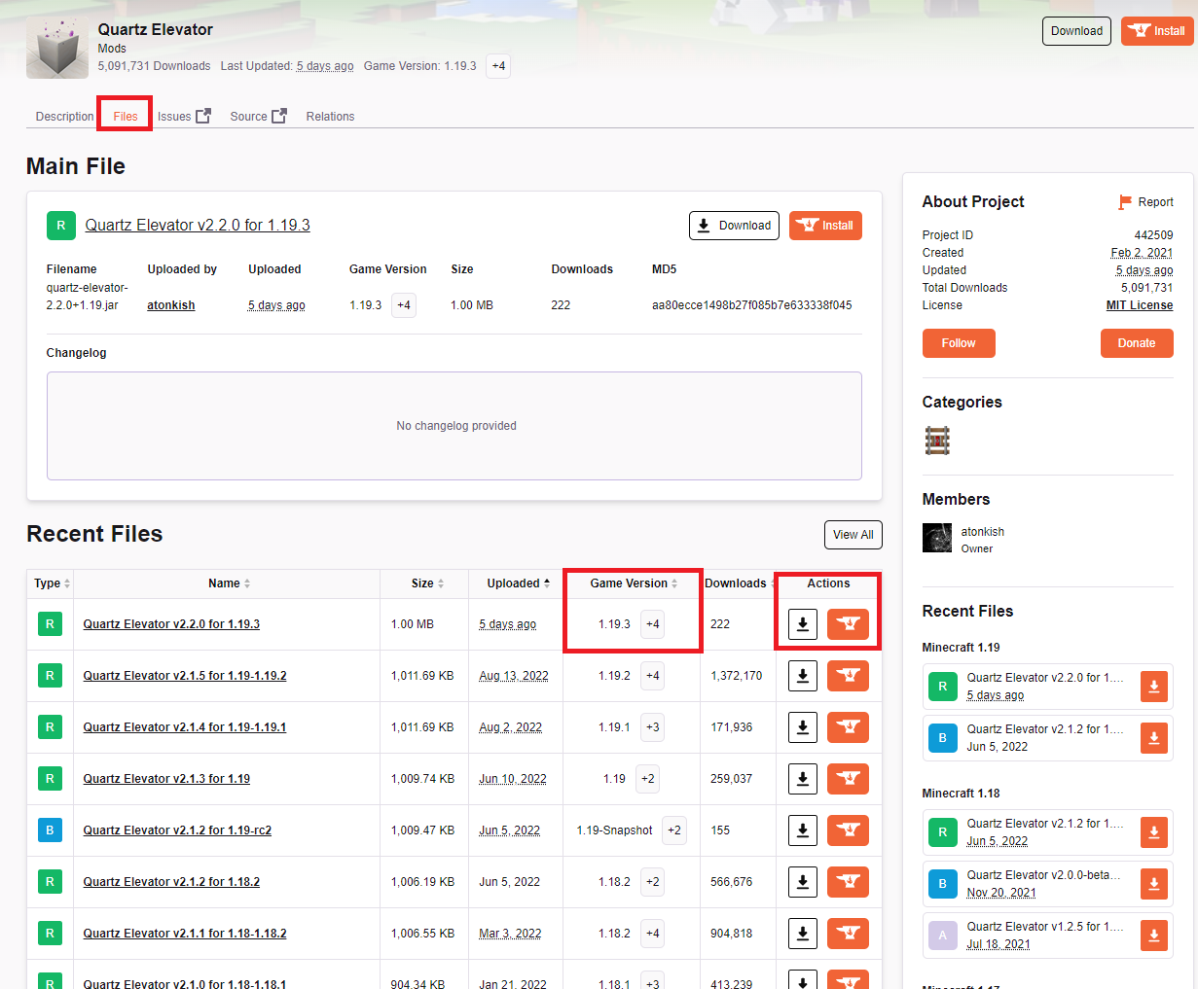This screenshot has width=1198, height=989.
Task: Open the rail category icon under Categories
Action: tap(937, 441)
